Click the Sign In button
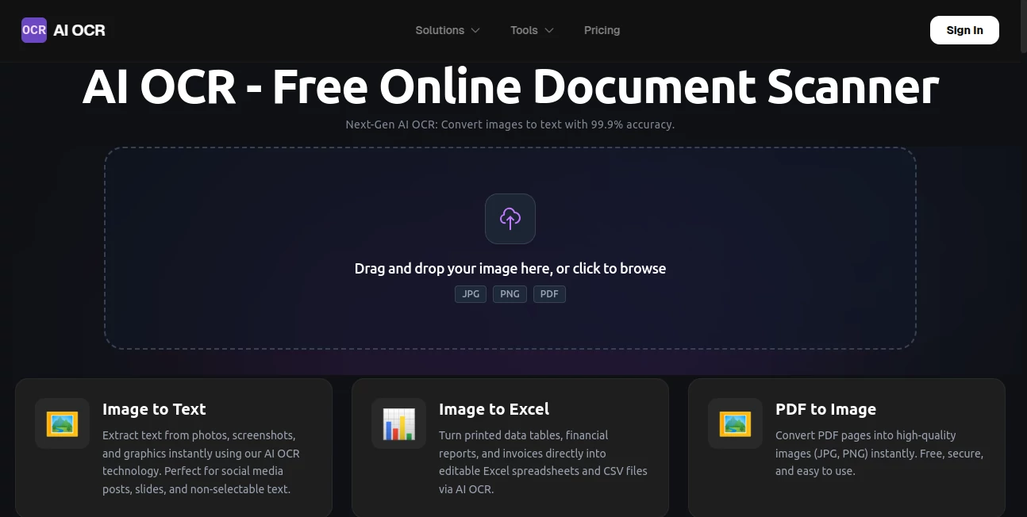This screenshot has width=1027, height=517. [964, 30]
